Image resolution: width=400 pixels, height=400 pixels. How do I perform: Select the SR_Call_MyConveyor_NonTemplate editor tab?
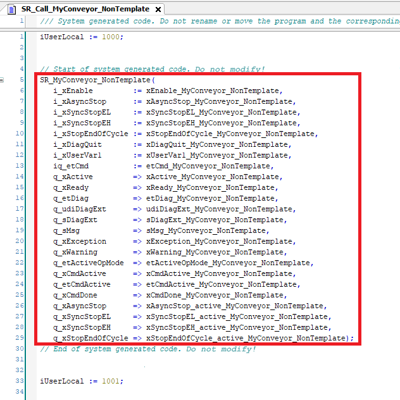coord(85,9)
